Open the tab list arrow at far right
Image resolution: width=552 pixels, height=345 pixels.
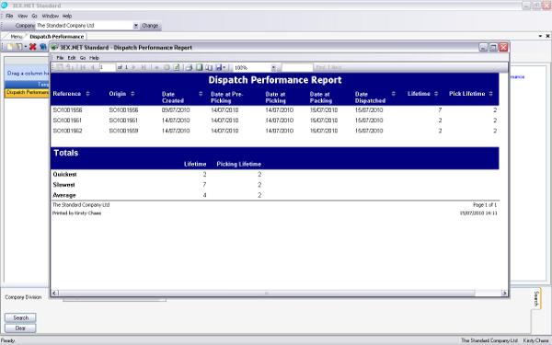pos(540,36)
